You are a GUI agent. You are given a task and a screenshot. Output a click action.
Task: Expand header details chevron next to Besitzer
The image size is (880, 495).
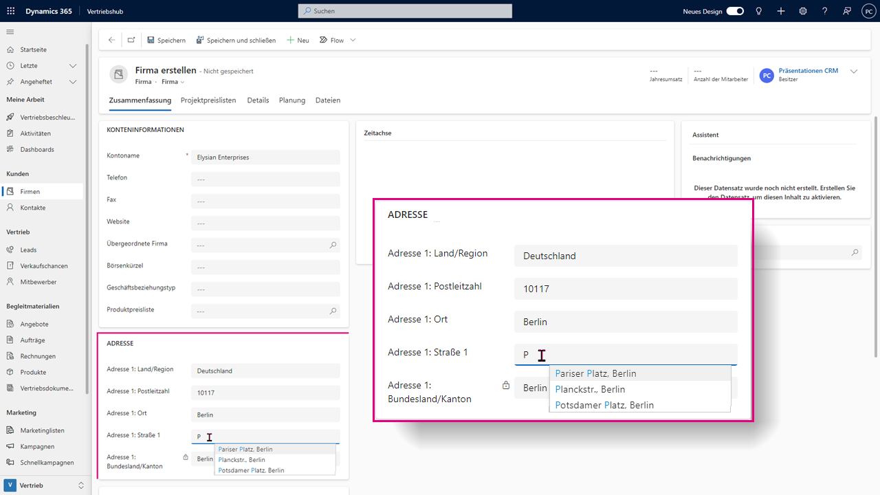click(855, 71)
